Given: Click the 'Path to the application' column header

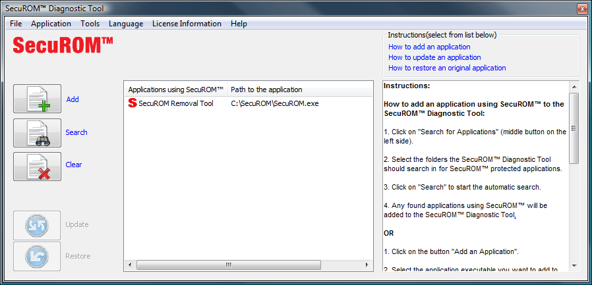Looking at the screenshot, I should [300, 90].
